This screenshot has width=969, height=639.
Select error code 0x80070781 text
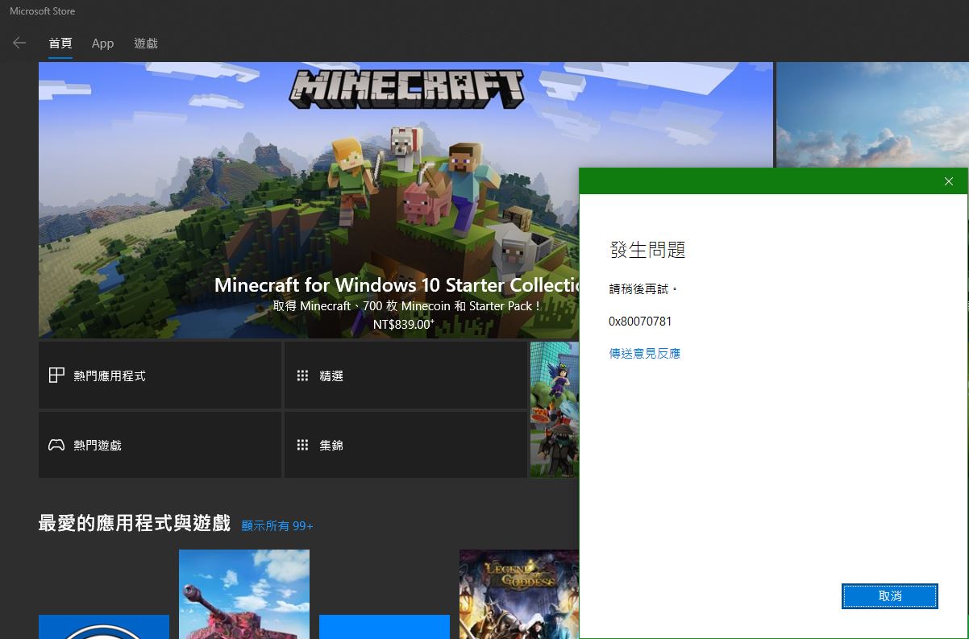click(640, 322)
